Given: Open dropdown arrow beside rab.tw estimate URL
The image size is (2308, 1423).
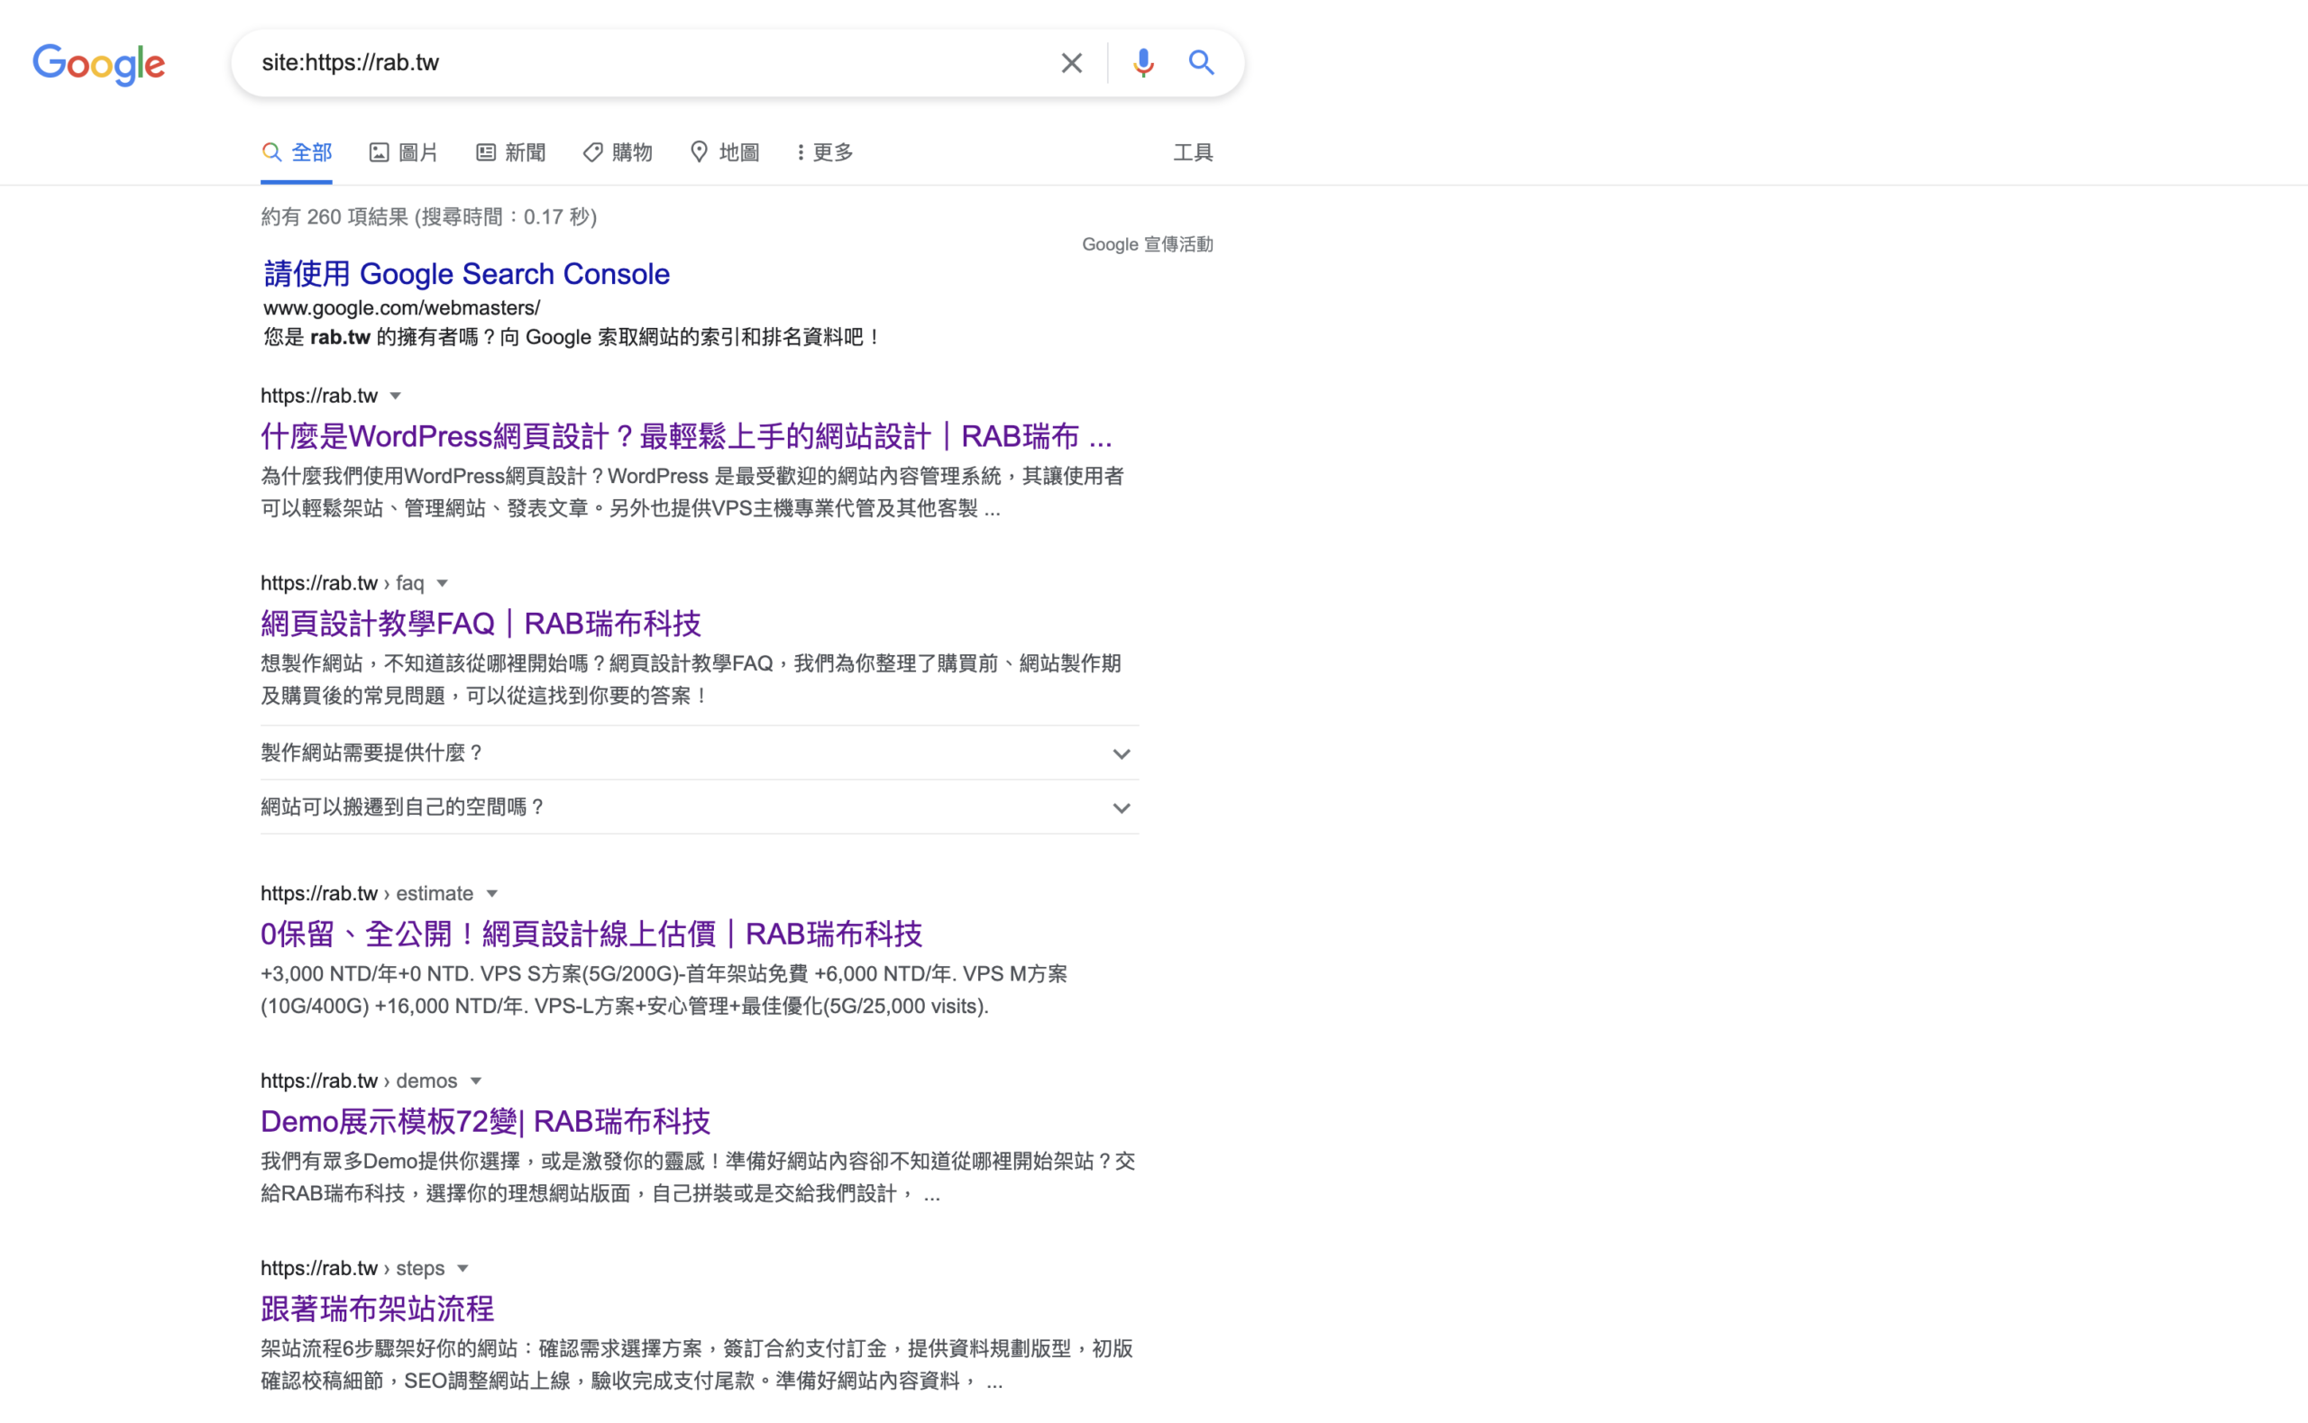Looking at the screenshot, I should (491, 894).
